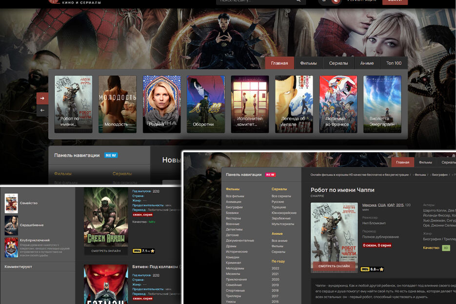Click the 2015 release year link

[x=400, y=205]
